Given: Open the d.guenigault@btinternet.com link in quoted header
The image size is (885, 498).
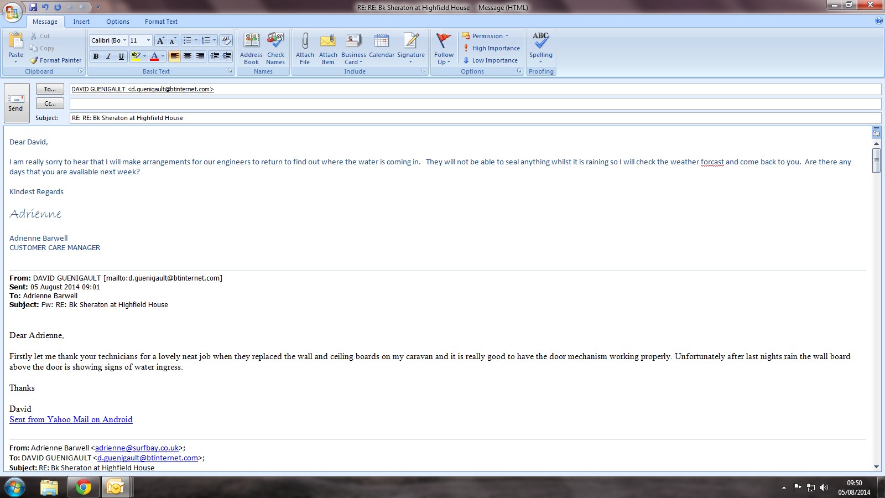Looking at the screenshot, I should pos(148,458).
